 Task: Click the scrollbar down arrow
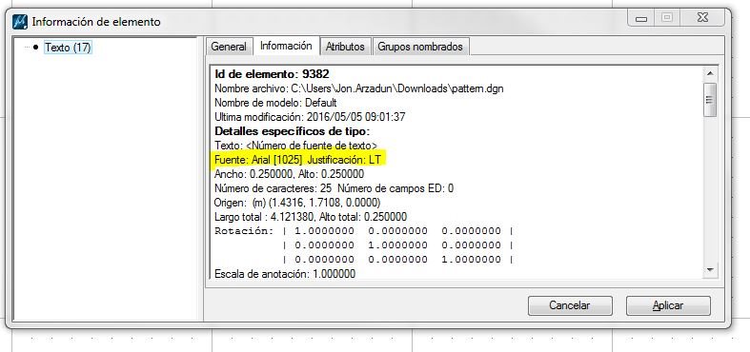[710, 270]
